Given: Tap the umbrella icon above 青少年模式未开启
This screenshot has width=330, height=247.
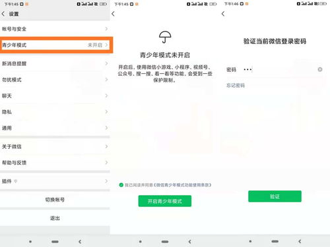Looking at the screenshot, I should coord(165,37).
